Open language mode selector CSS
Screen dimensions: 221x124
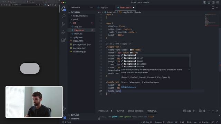pos(182,122)
